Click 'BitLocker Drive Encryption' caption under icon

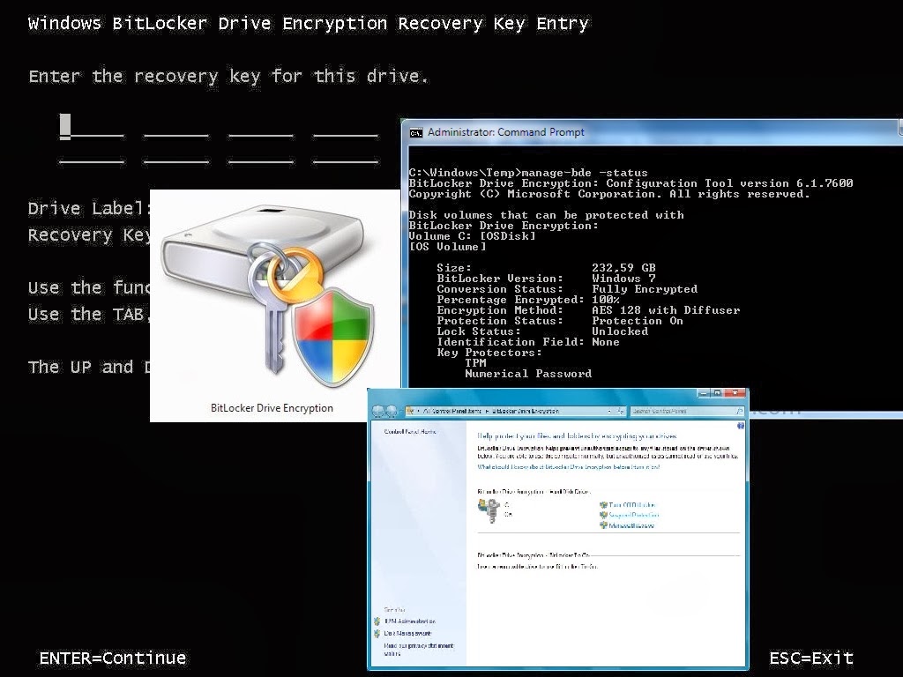click(272, 408)
